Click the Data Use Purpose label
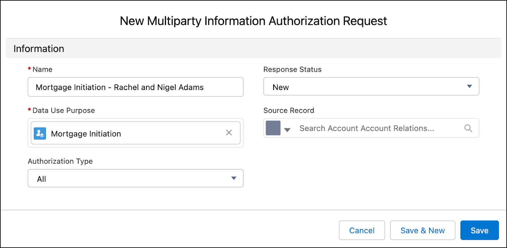Viewport: 507px width, 248px height. point(64,110)
